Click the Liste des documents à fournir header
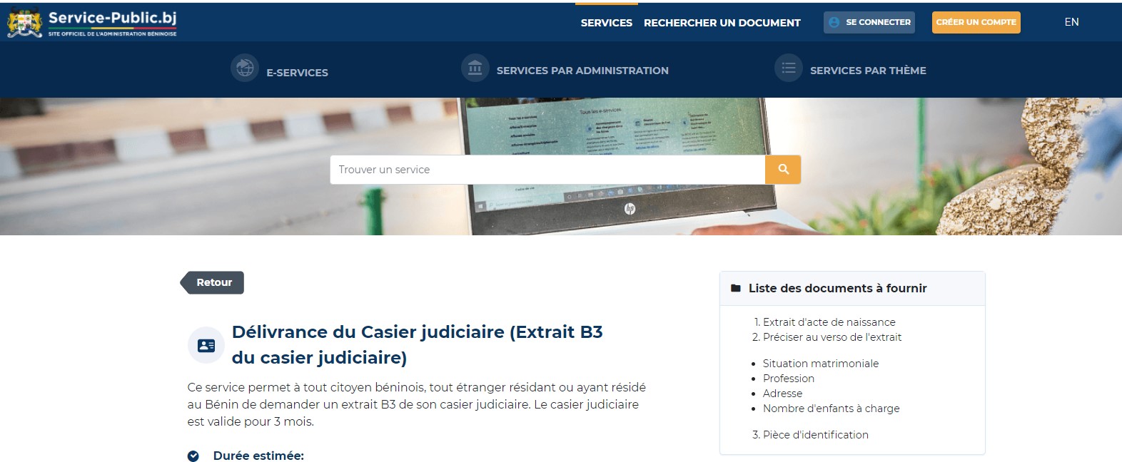This screenshot has width=1122, height=462. (x=852, y=288)
